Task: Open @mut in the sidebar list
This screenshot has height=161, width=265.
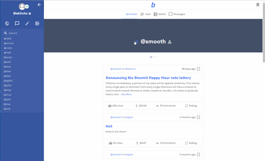Action: coord(7,95)
